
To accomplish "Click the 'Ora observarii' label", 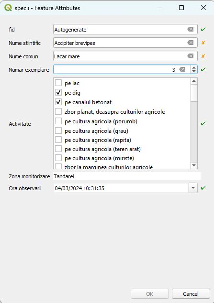I will 25,188.
